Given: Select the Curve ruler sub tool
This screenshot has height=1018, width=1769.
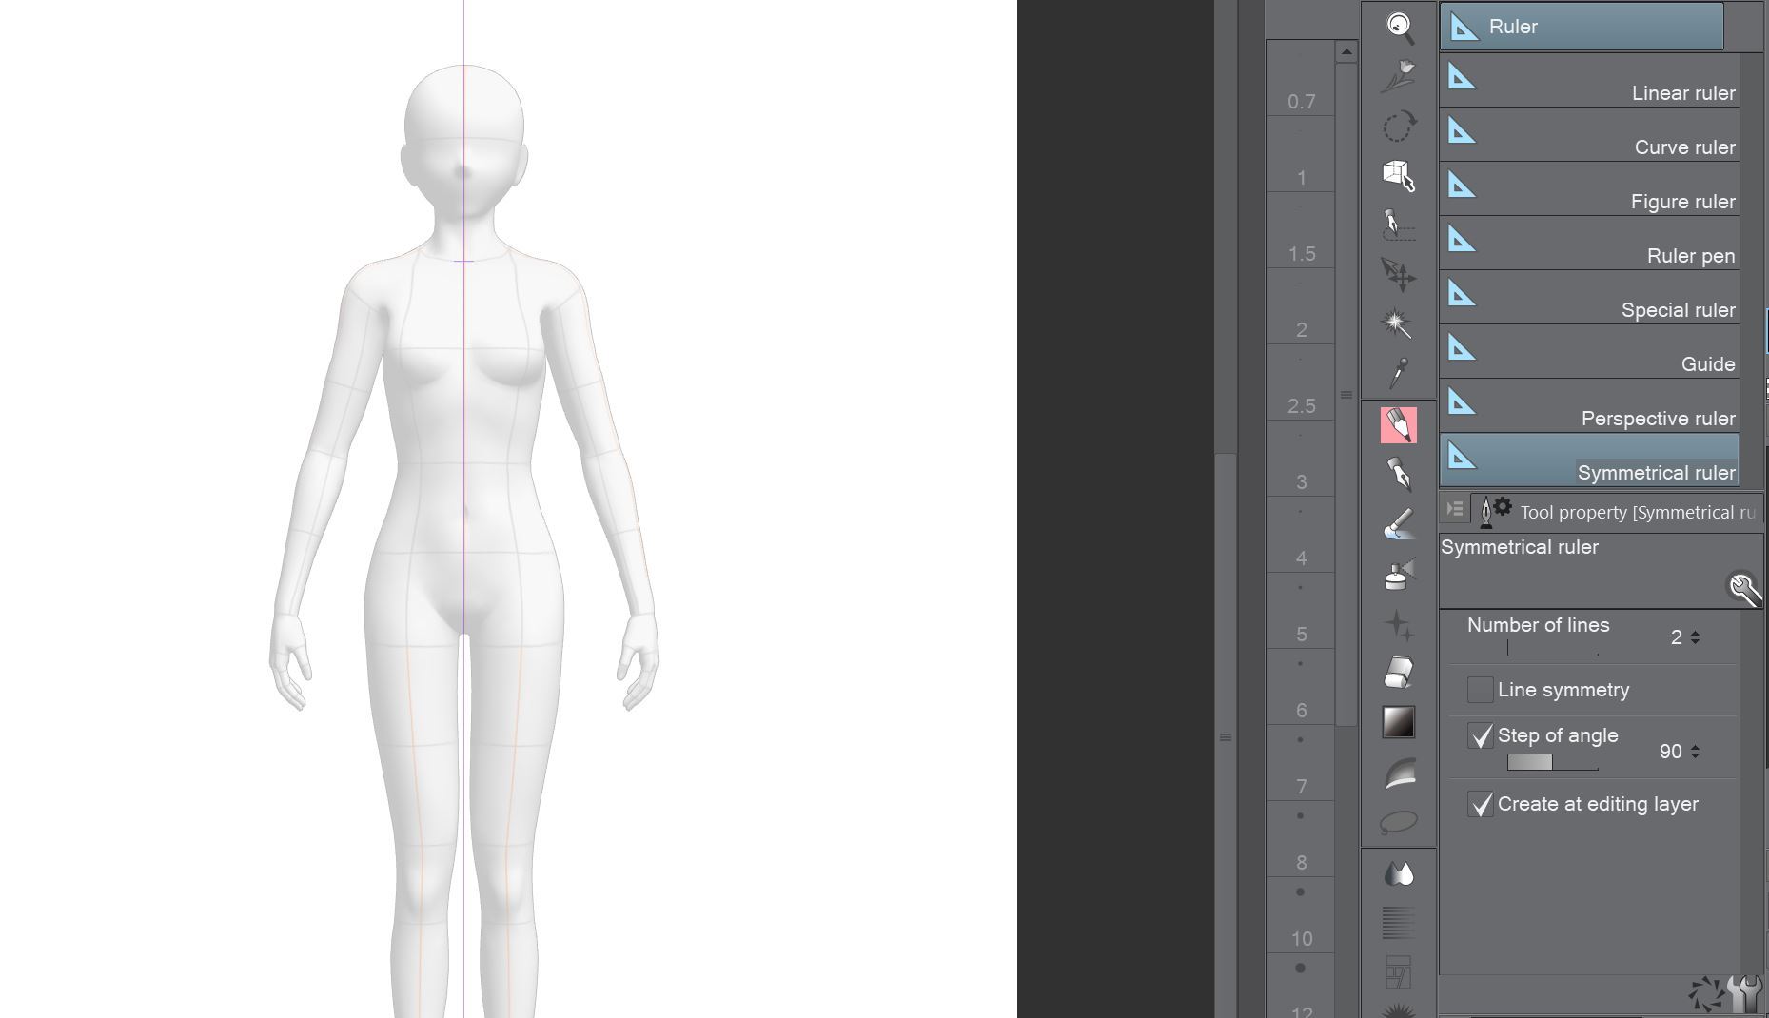Looking at the screenshot, I should [1589, 134].
